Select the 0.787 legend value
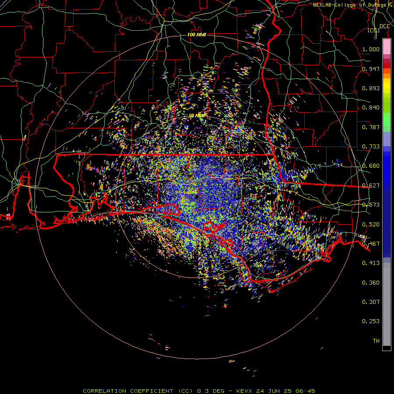The width and height of the screenshot is (394, 394). tap(371, 127)
